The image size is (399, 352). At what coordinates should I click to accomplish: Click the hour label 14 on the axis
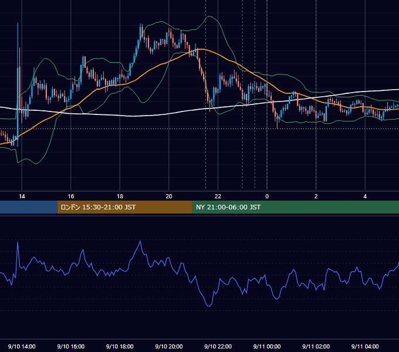tap(22, 197)
